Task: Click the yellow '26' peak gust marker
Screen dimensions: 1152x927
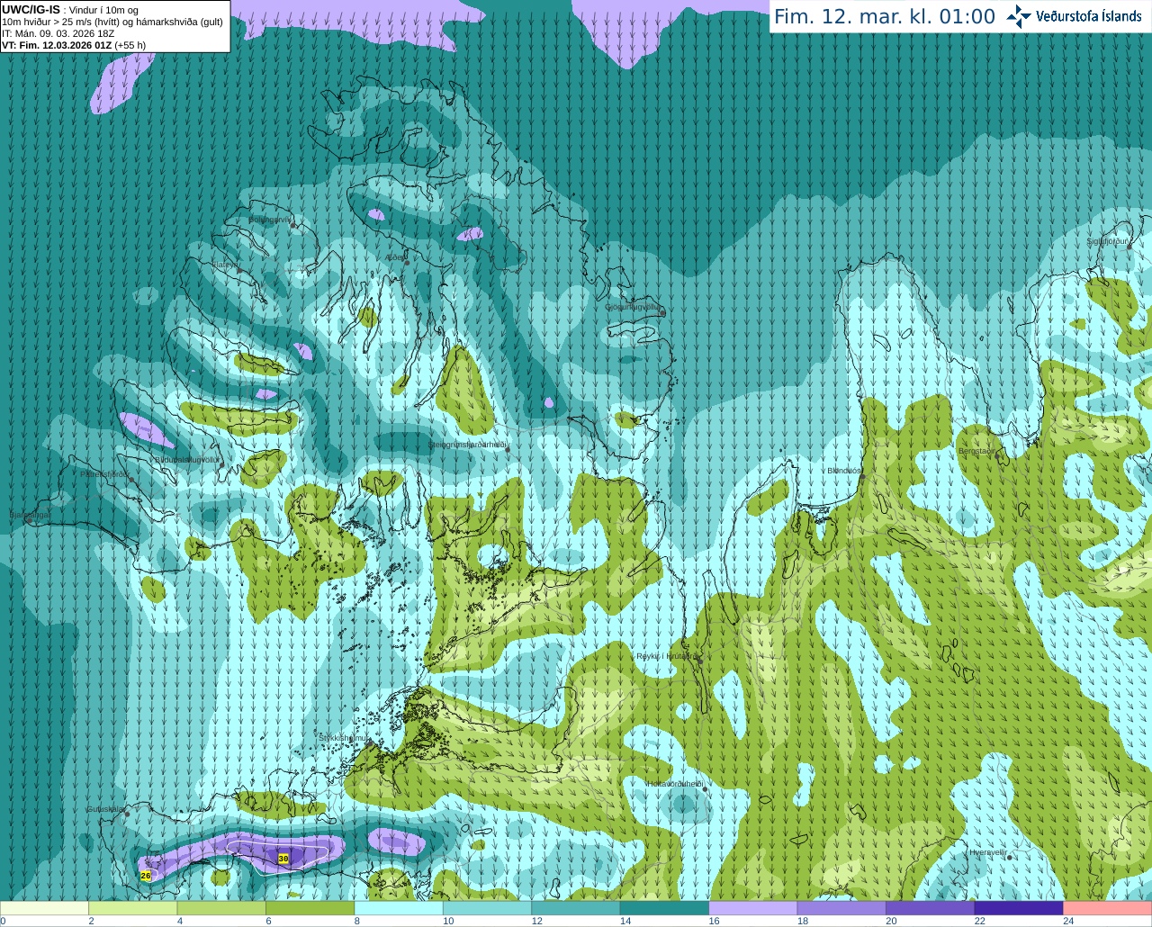Action: (x=146, y=875)
